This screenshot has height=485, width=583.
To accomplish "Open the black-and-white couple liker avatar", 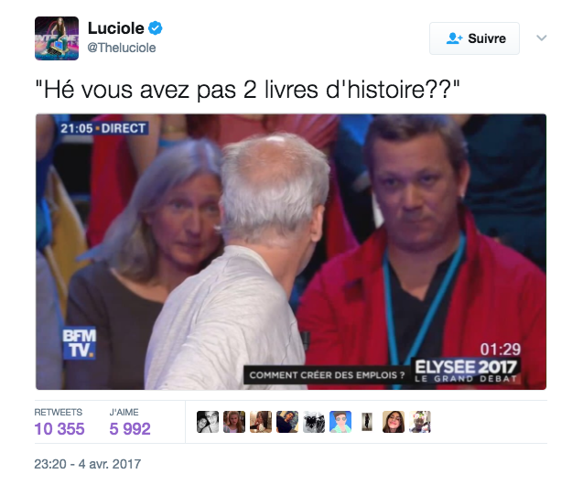I will click(x=208, y=422).
